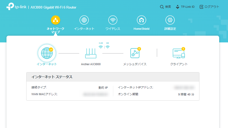Click the インターネット ステータス heading
The image size is (228, 128).
(x=52, y=77)
